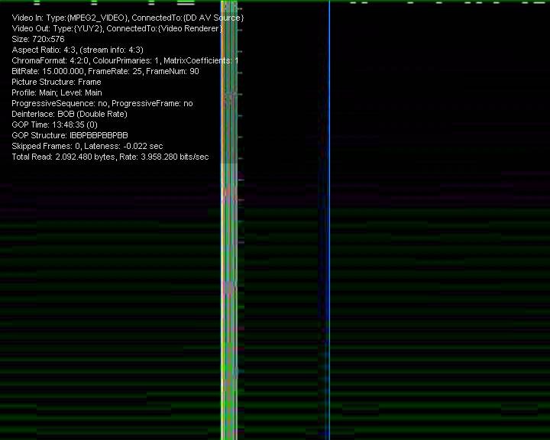Click the Picture Structure: Frame line

point(57,82)
